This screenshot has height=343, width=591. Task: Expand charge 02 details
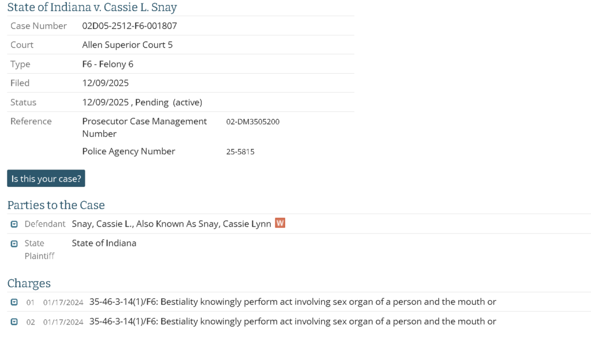pyautogui.click(x=14, y=322)
